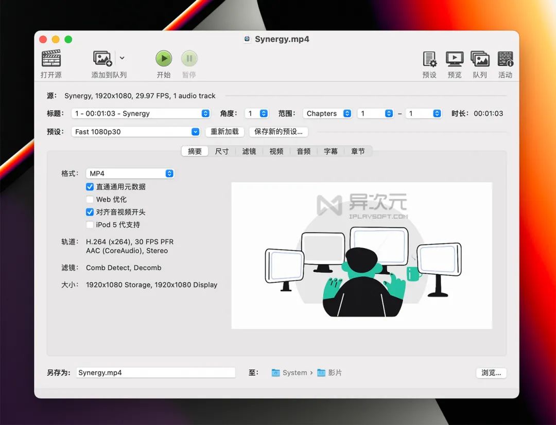
Task: Switch to the 视频 tab
Action: point(276,151)
